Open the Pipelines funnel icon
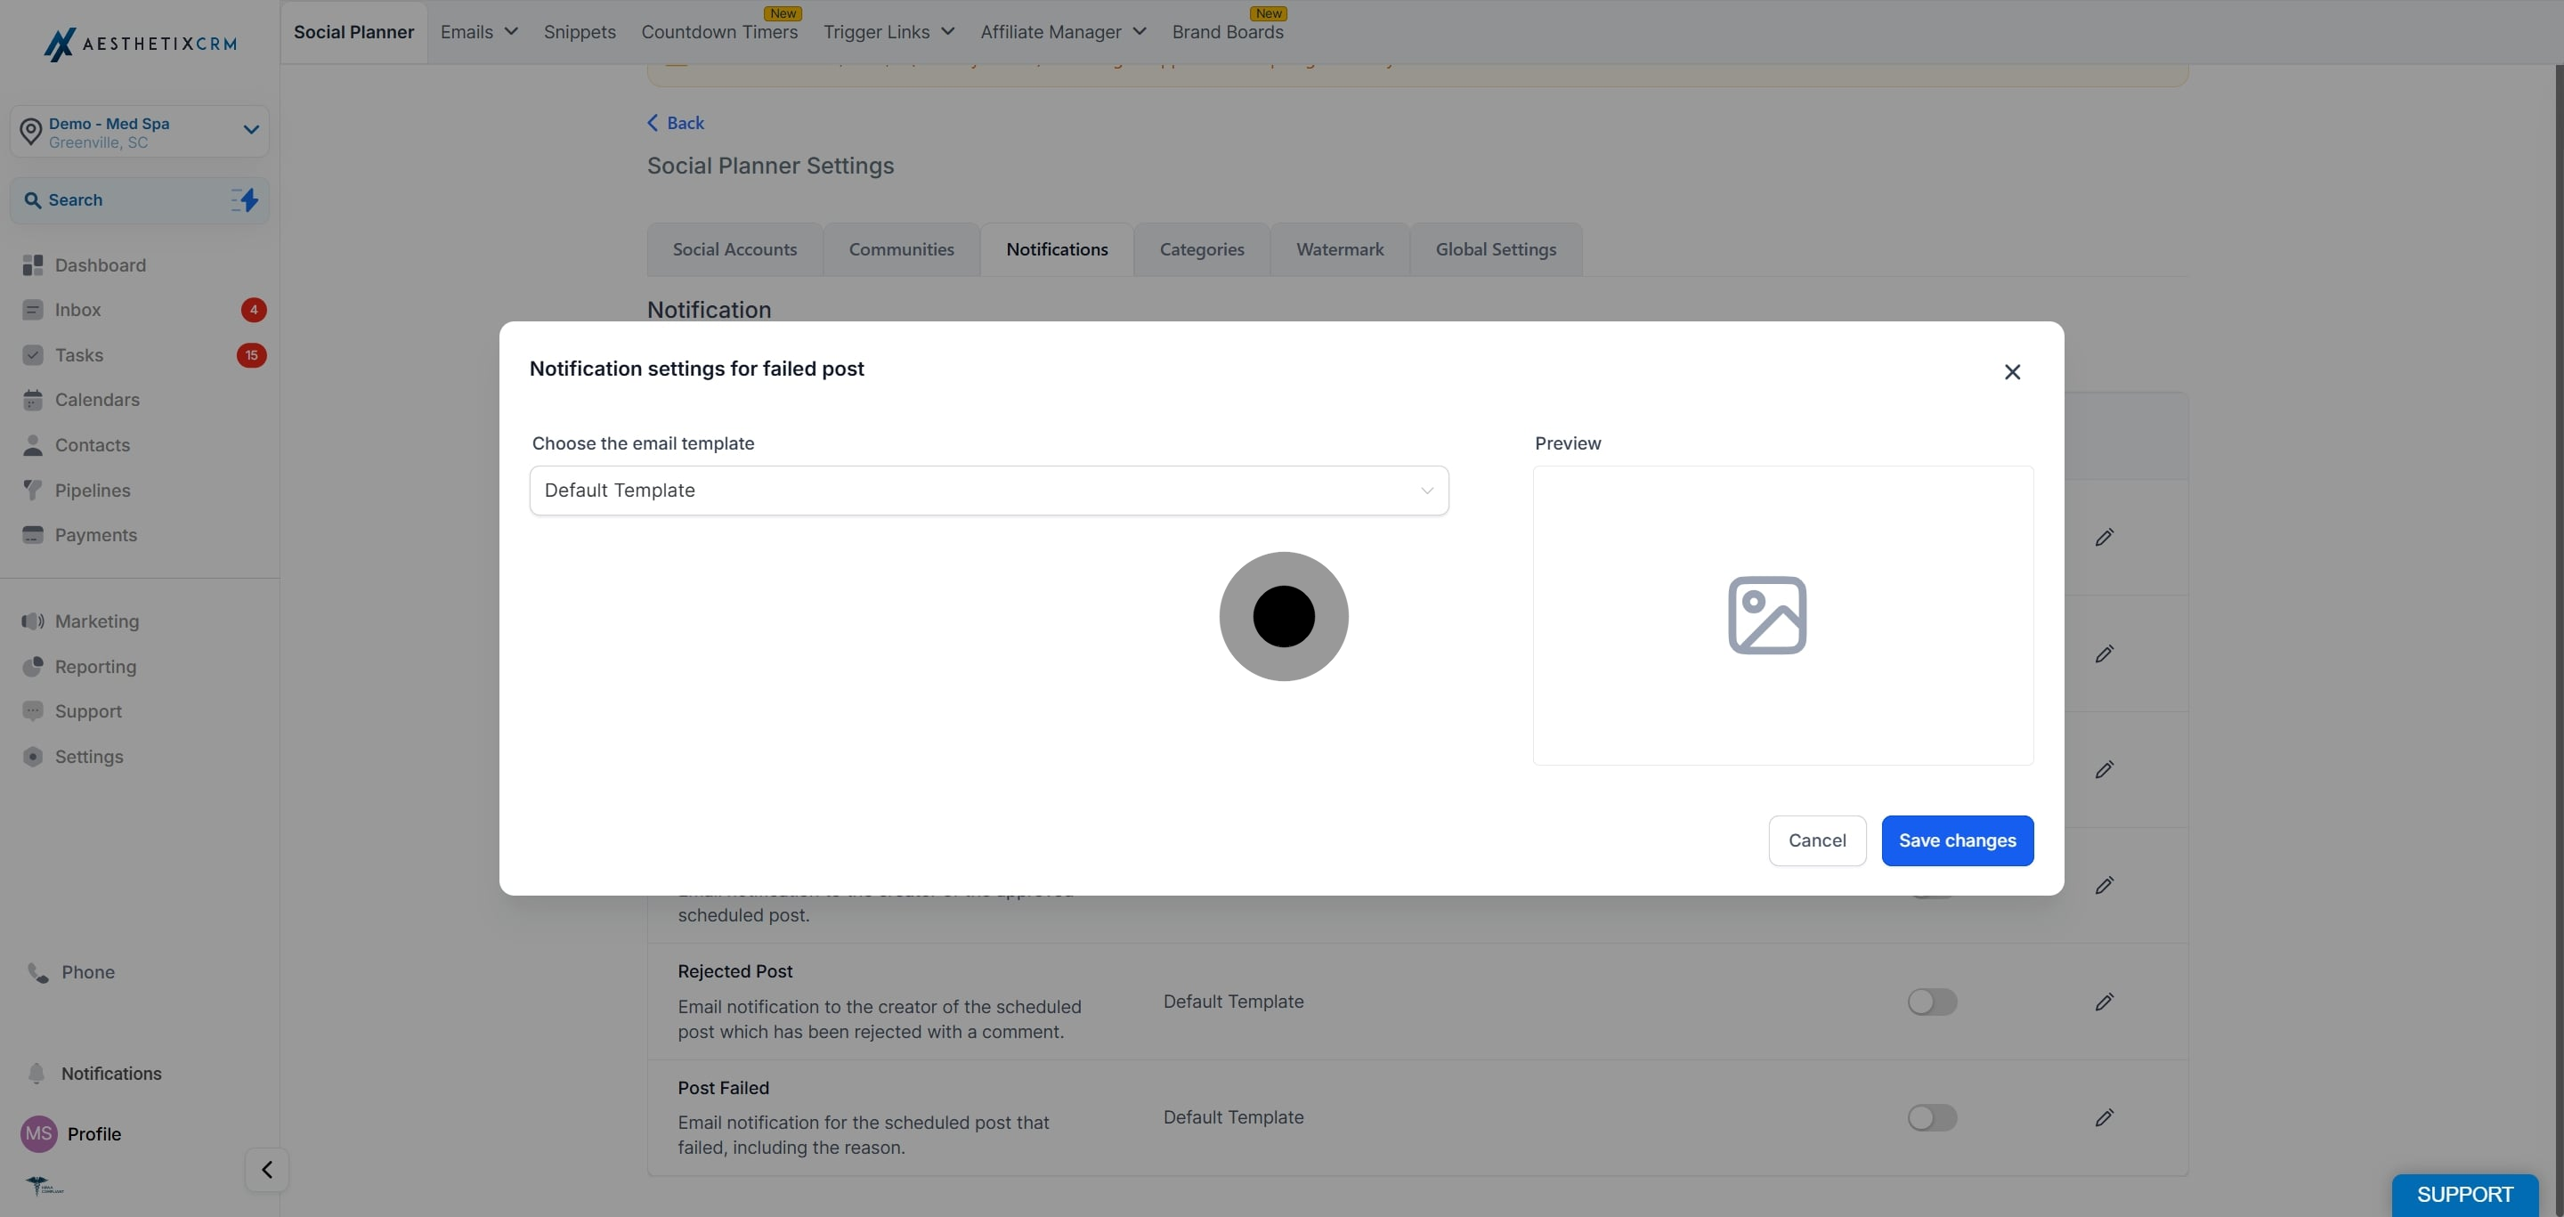The height and width of the screenshot is (1217, 2564). click(33, 490)
